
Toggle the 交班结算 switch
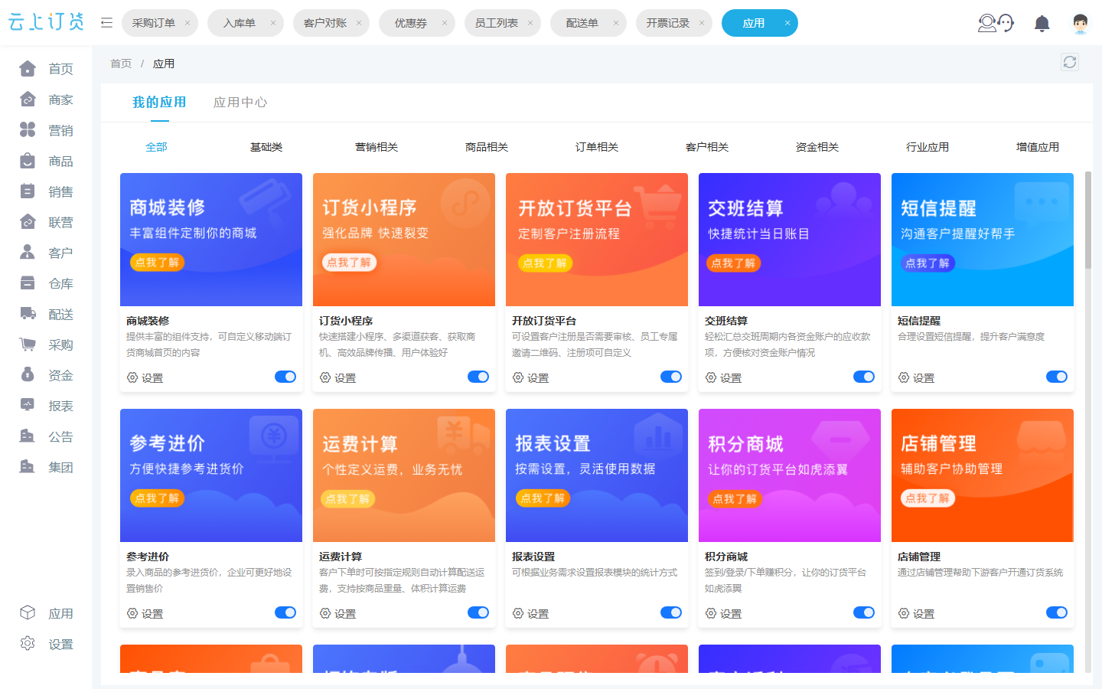coord(864,377)
